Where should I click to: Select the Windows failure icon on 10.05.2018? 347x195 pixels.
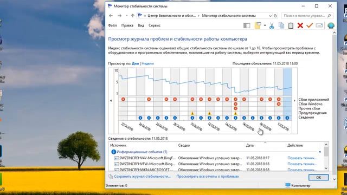tap(279, 104)
